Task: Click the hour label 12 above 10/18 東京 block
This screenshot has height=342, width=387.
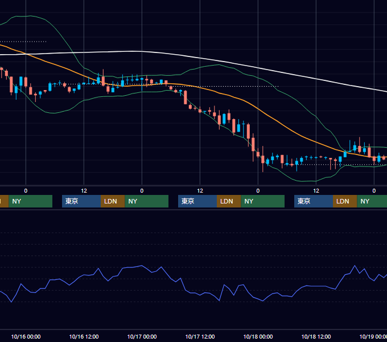Action: coord(316,191)
